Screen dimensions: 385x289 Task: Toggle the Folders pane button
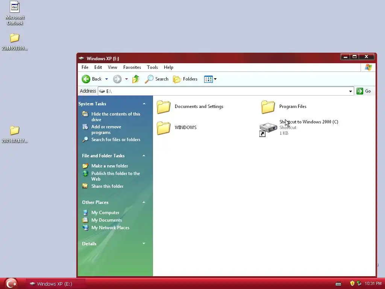(x=185, y=79)
